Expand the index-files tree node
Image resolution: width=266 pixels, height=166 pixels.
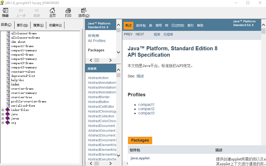3,110
